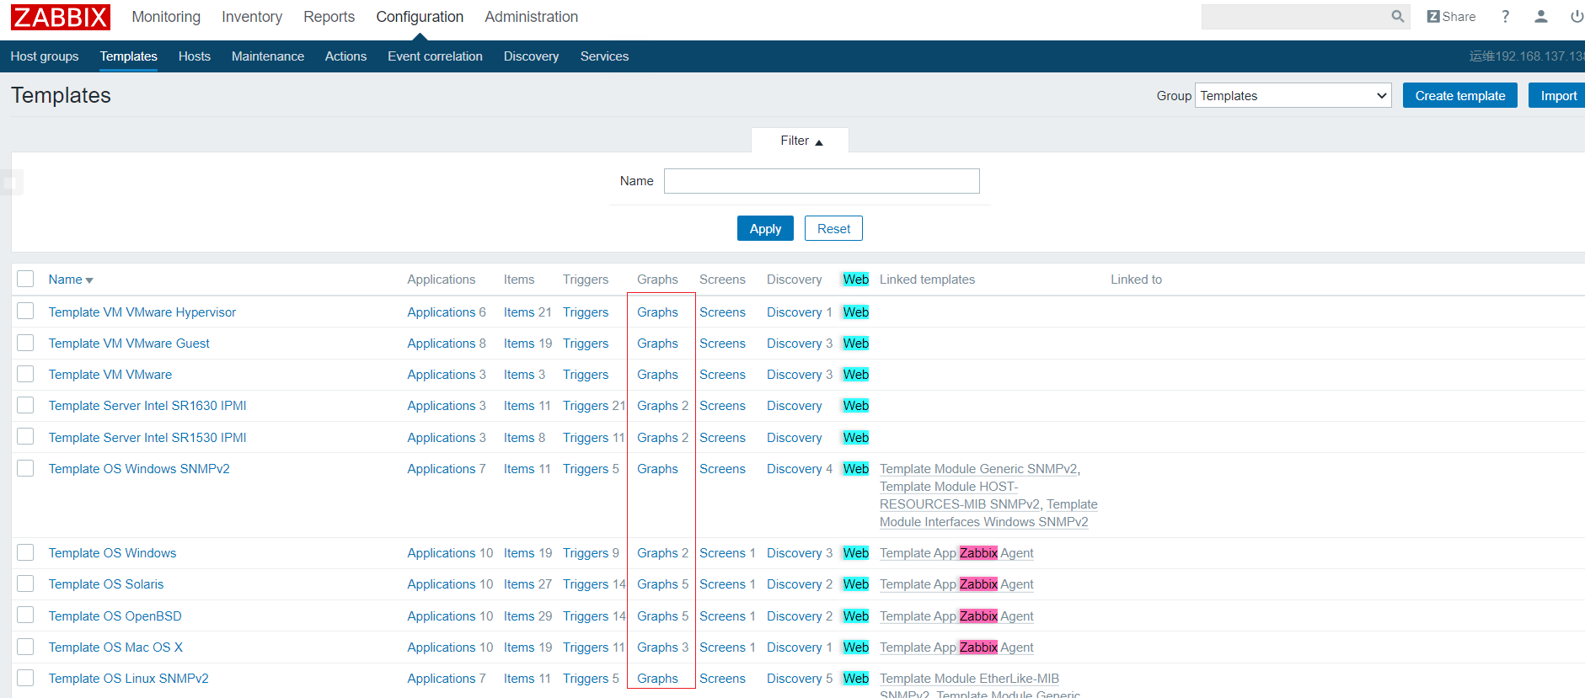This screenshot has width=1585, height=698.
Task: Switch to the Services tab
Action: (x=604, y=56)
